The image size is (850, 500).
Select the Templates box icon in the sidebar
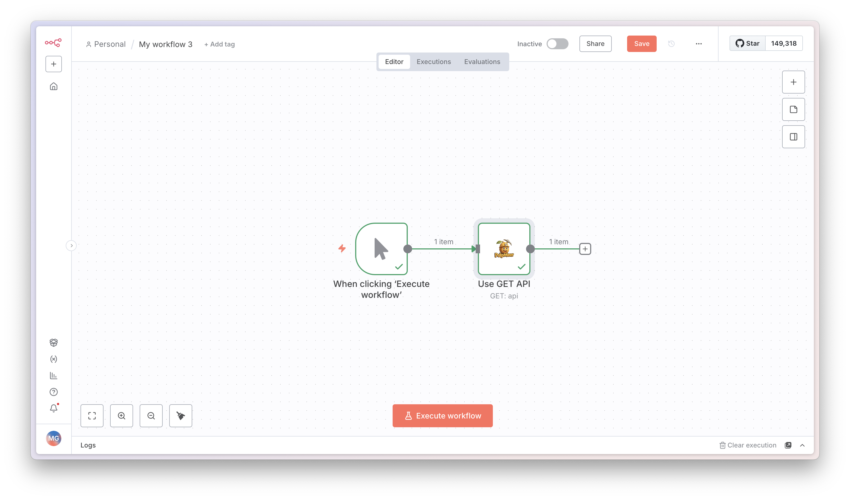pyautogui.click(x=54, y=342)
